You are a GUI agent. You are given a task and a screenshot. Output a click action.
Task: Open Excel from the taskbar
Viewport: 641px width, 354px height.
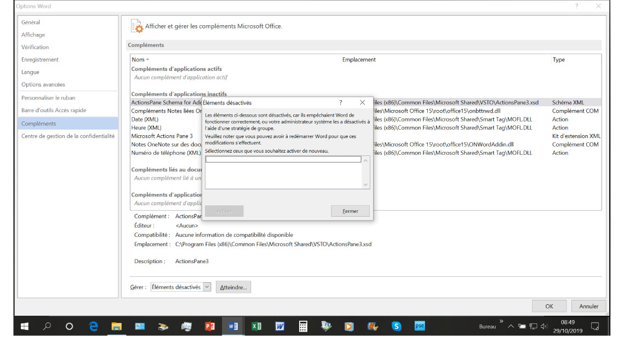pyautogui.click(x=256, y=326)
